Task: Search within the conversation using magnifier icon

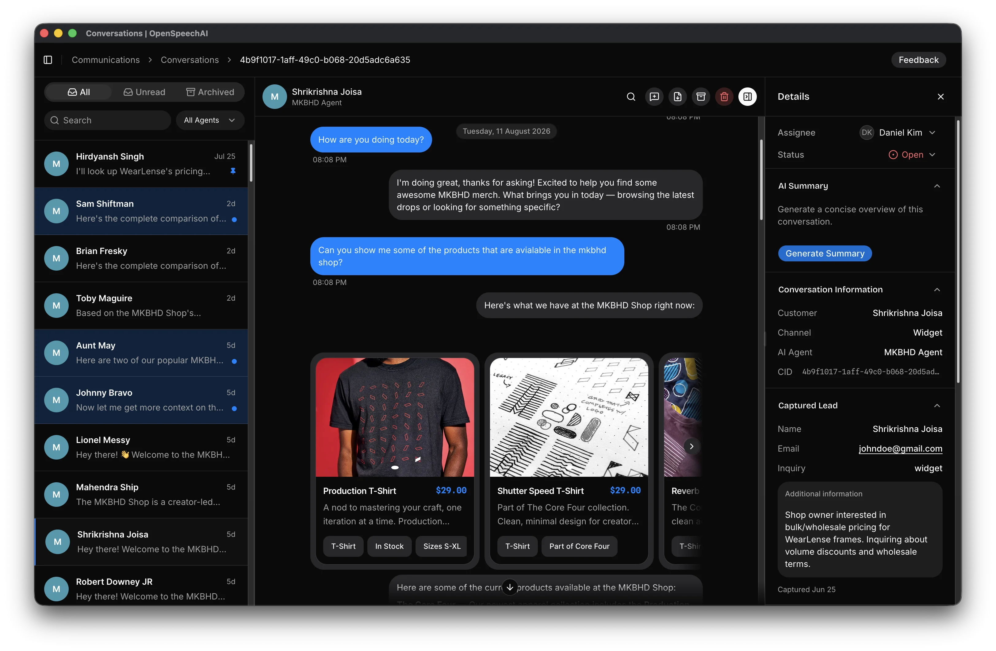Action: [x=631, y=97]
